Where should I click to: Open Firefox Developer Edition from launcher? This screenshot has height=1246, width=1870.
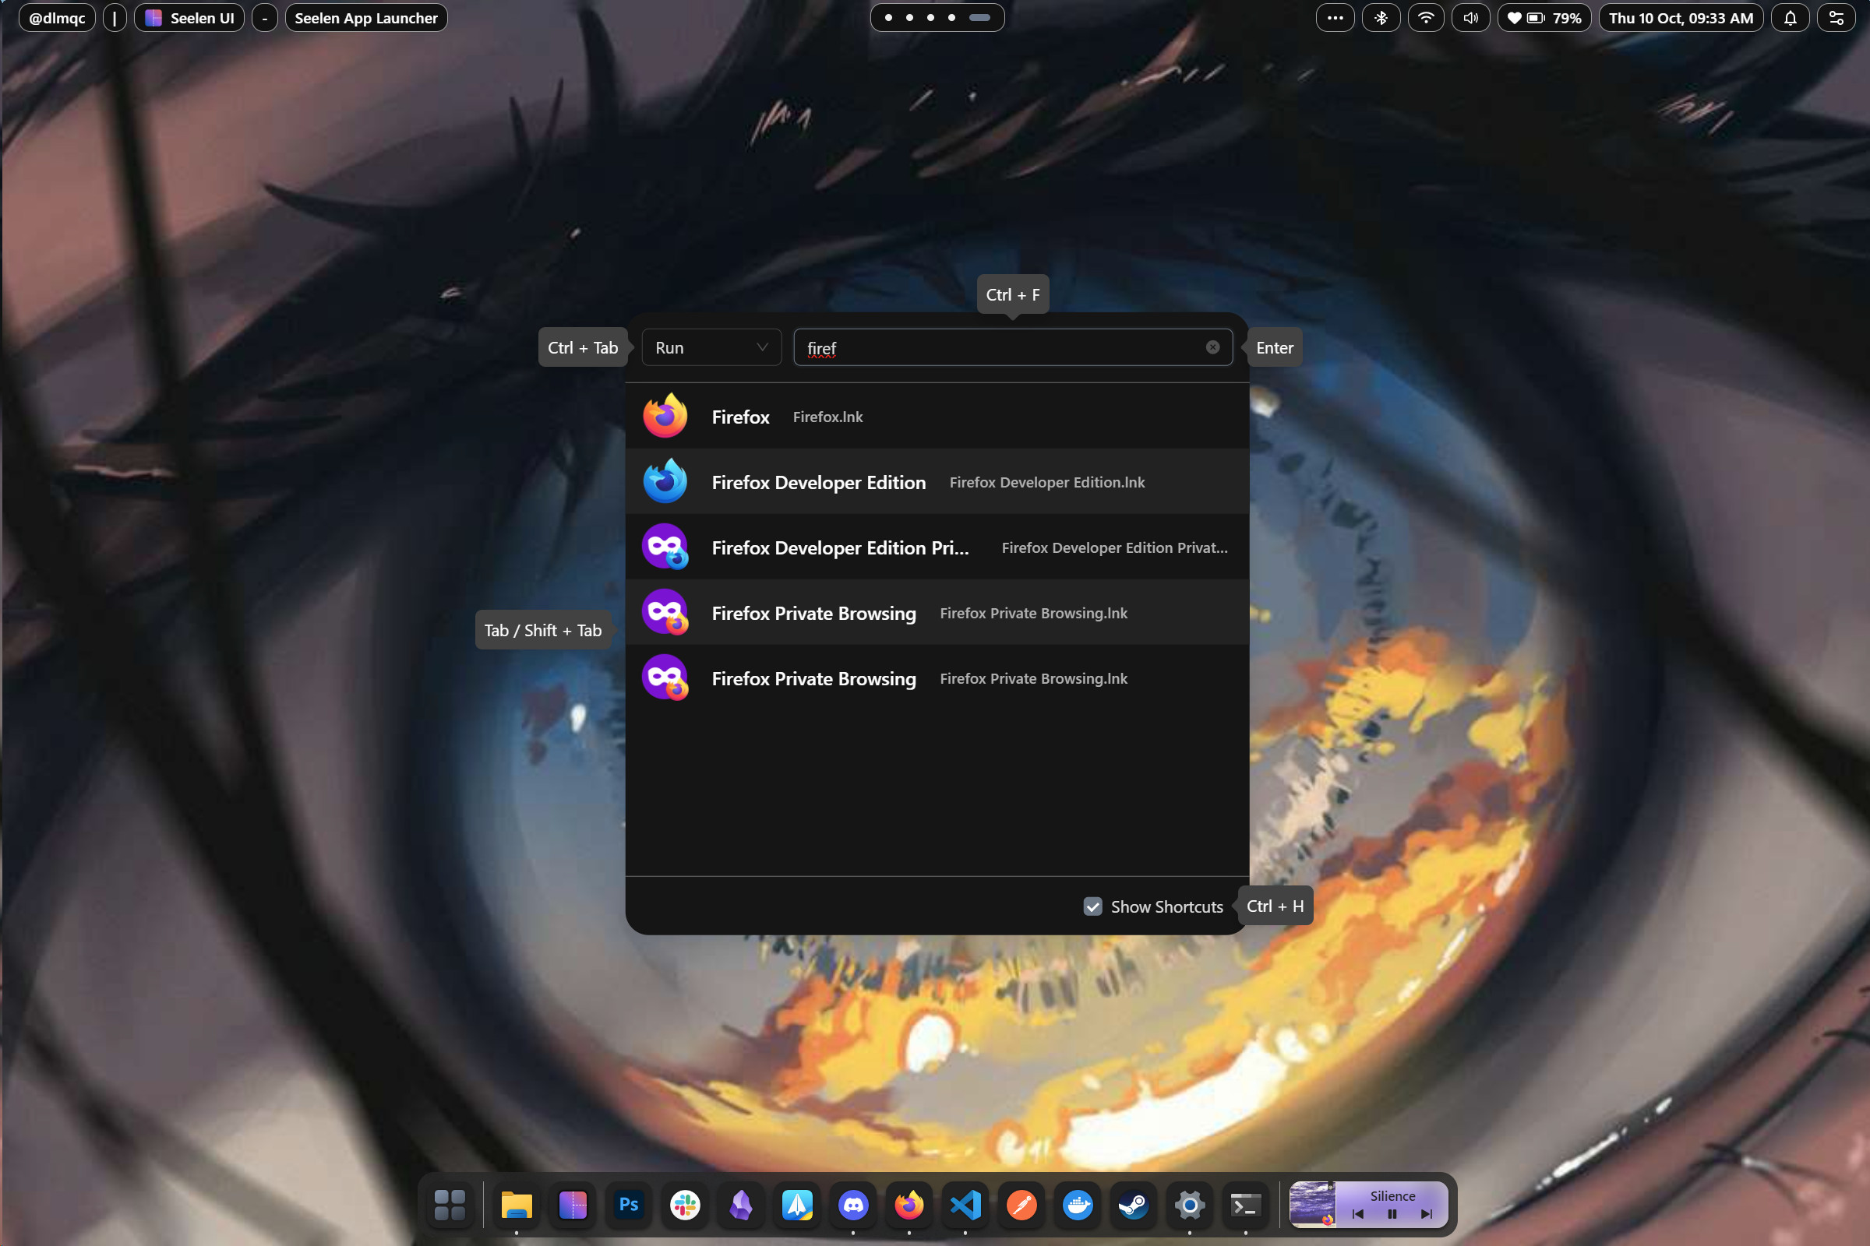(x=937, y=481)
